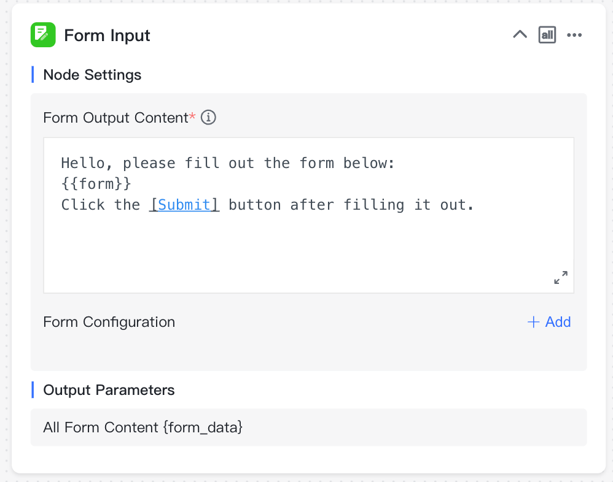Click the green Form Input node icon
Image resolution: width=613 pixels, height=482 pixels.
click(43, 35)
